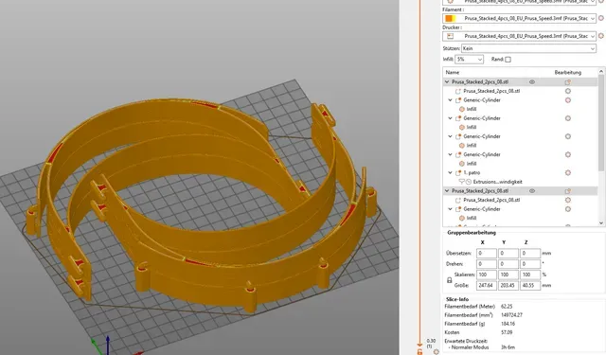Click the Skalieren Y field showing 100

[508, 275]
